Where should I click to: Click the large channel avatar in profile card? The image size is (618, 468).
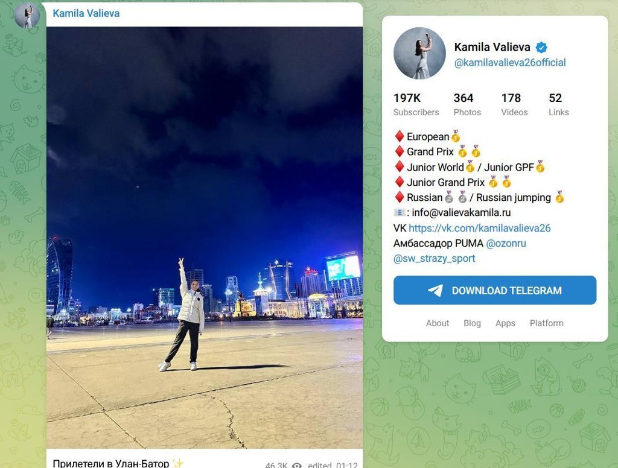(420, 53)
